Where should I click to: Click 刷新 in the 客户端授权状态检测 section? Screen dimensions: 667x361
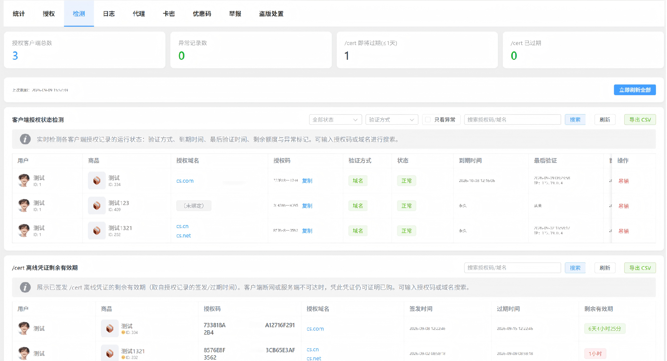coord(605,120)
